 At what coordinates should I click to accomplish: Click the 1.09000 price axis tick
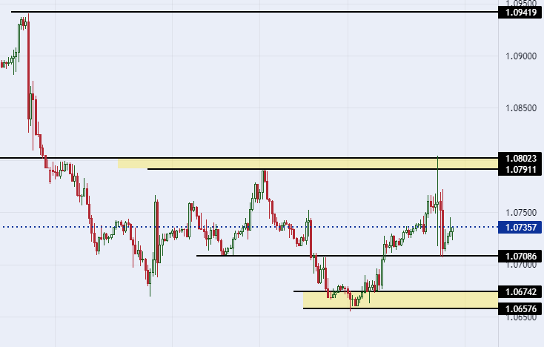[x=521, y=56]
